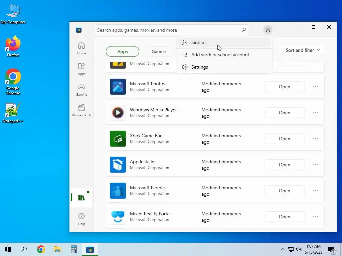This screenshot has width=342, height=256.
Task: Open the Windows Start menu
Action: pyautogui.click(x=8, y=249)
